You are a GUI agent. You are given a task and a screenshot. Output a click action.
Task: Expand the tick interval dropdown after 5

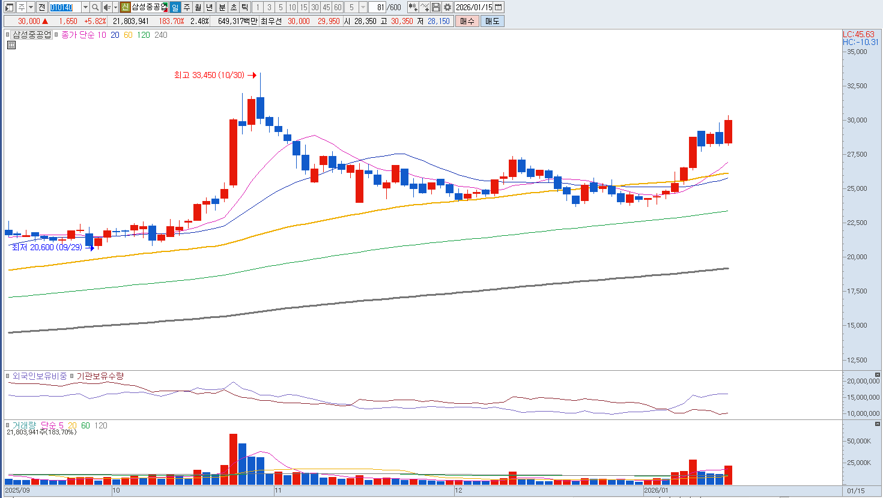363,7
